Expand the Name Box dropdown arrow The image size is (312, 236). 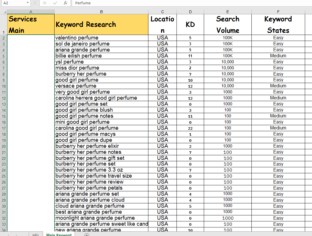28,3
